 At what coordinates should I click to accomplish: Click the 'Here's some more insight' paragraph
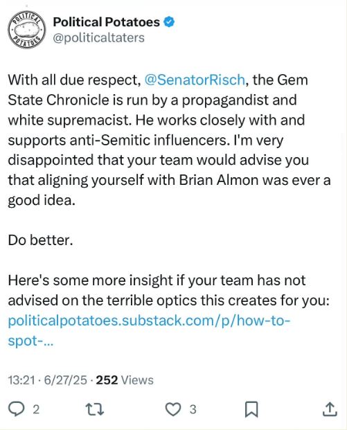[x=169, y=290]
